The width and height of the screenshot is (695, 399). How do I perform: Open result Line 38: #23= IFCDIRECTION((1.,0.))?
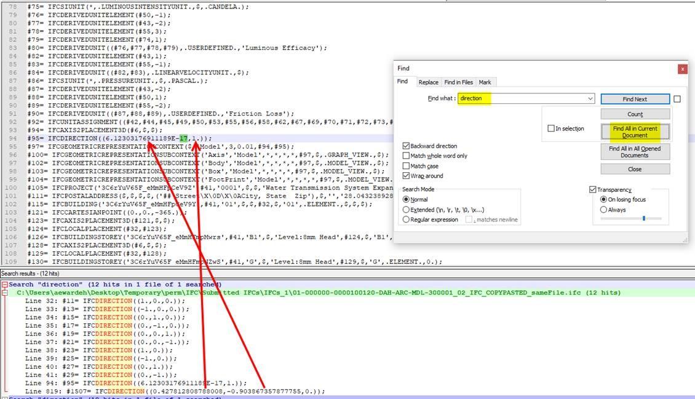coord(99,350)
